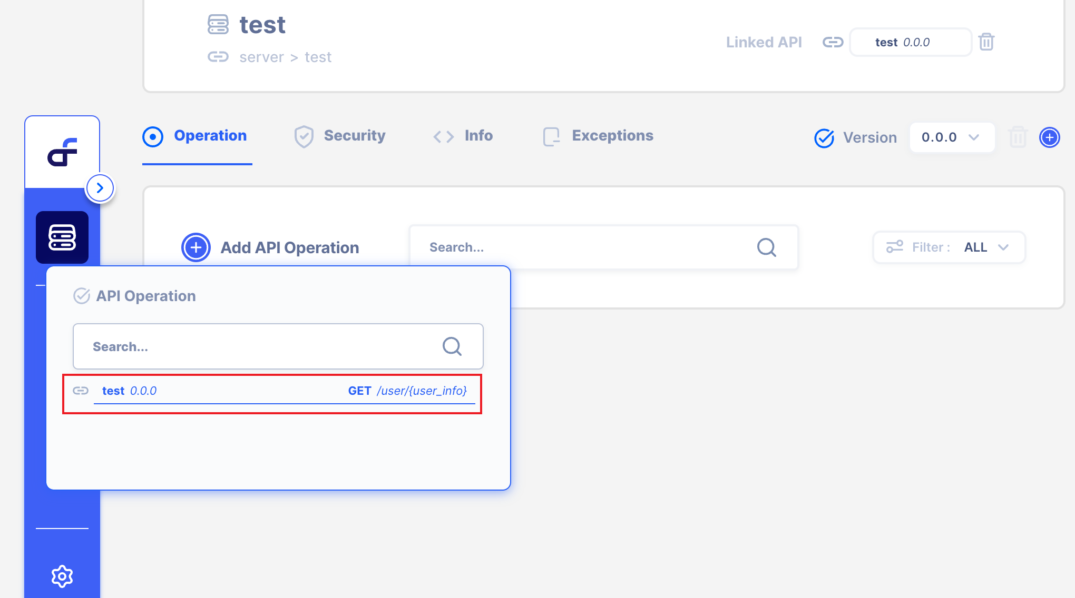The width and height of the screenshot is (1075, 598).
Task: Click the delete trash icon for test API
Action: pyautogui.click(x=986, y=41)
